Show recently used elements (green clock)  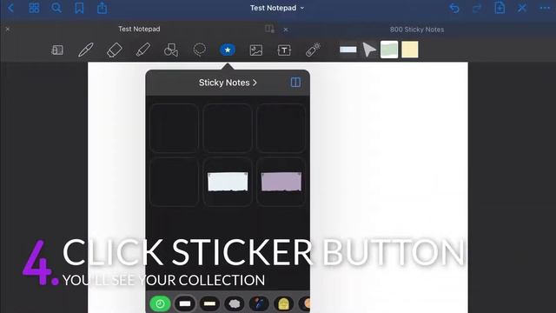[160, 303]
